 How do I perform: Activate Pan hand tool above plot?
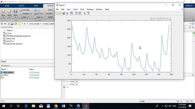click(161, 19)
